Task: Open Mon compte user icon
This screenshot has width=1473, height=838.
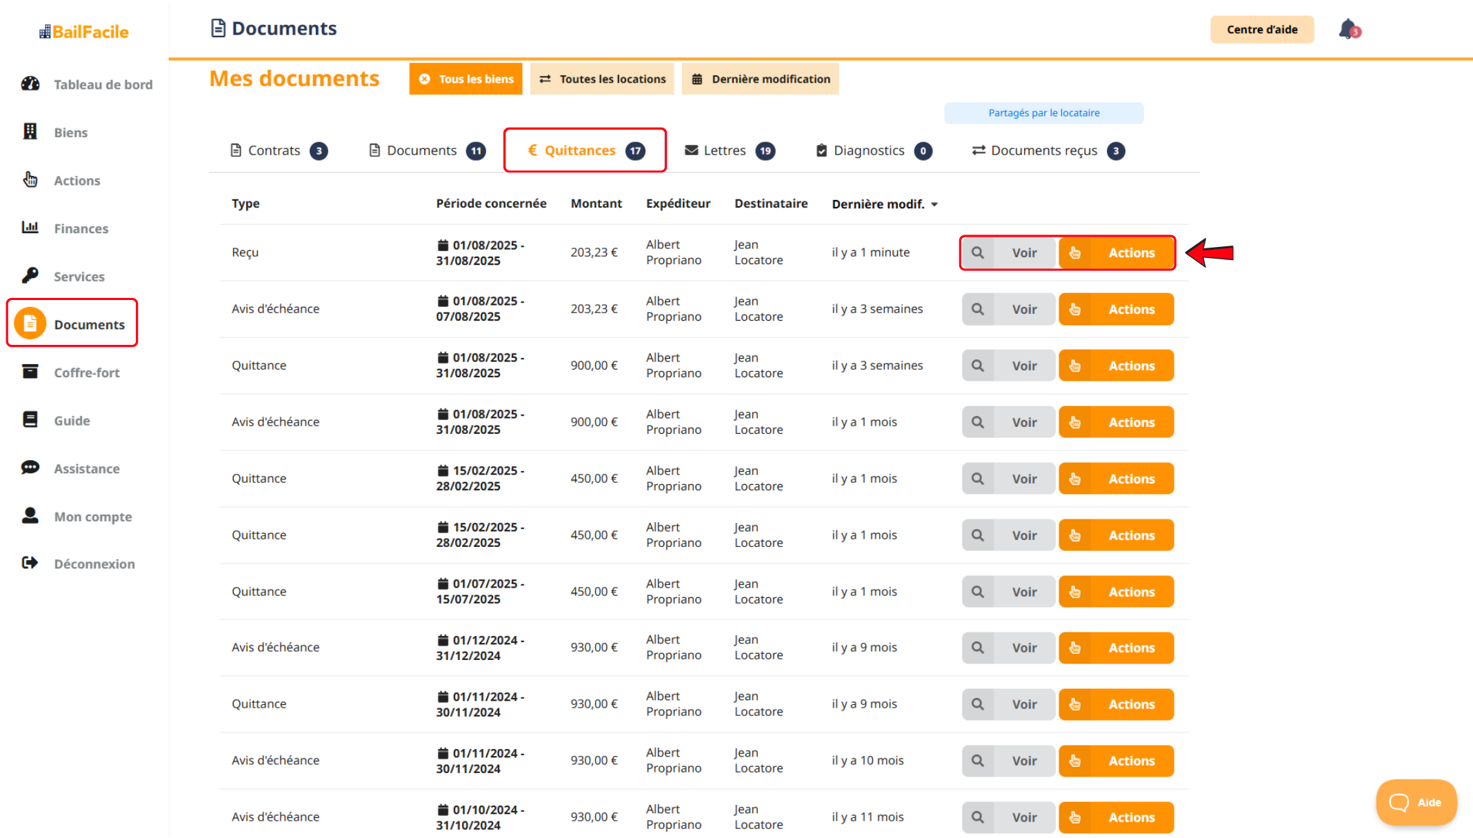Action: point(30,516)
